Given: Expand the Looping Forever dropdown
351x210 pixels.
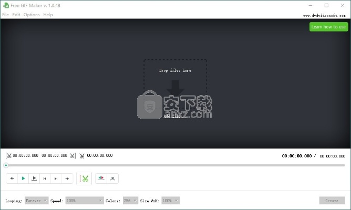Looking at the screenshot, I should coord(36,201).
